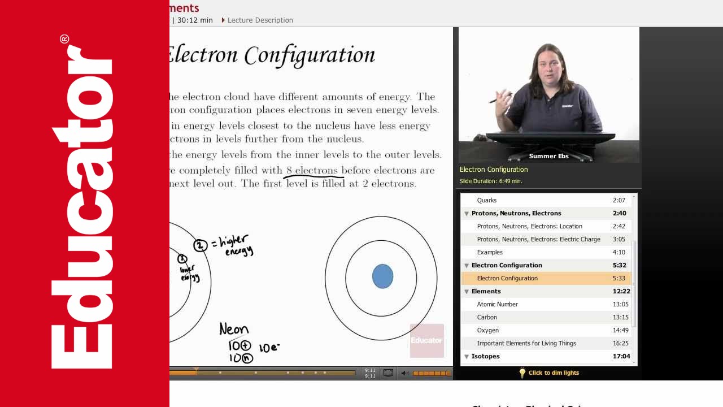Click the slide list scrollbar

(x=634, y=283)
